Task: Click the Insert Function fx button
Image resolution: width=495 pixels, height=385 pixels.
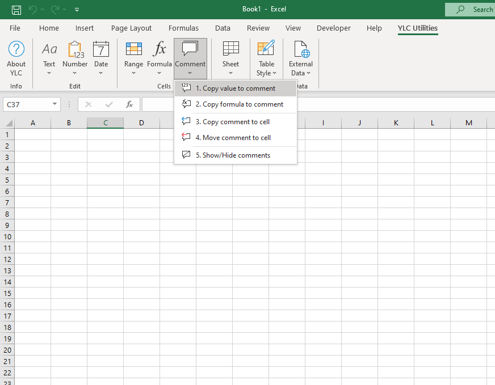Action: (x=129, y=104)
